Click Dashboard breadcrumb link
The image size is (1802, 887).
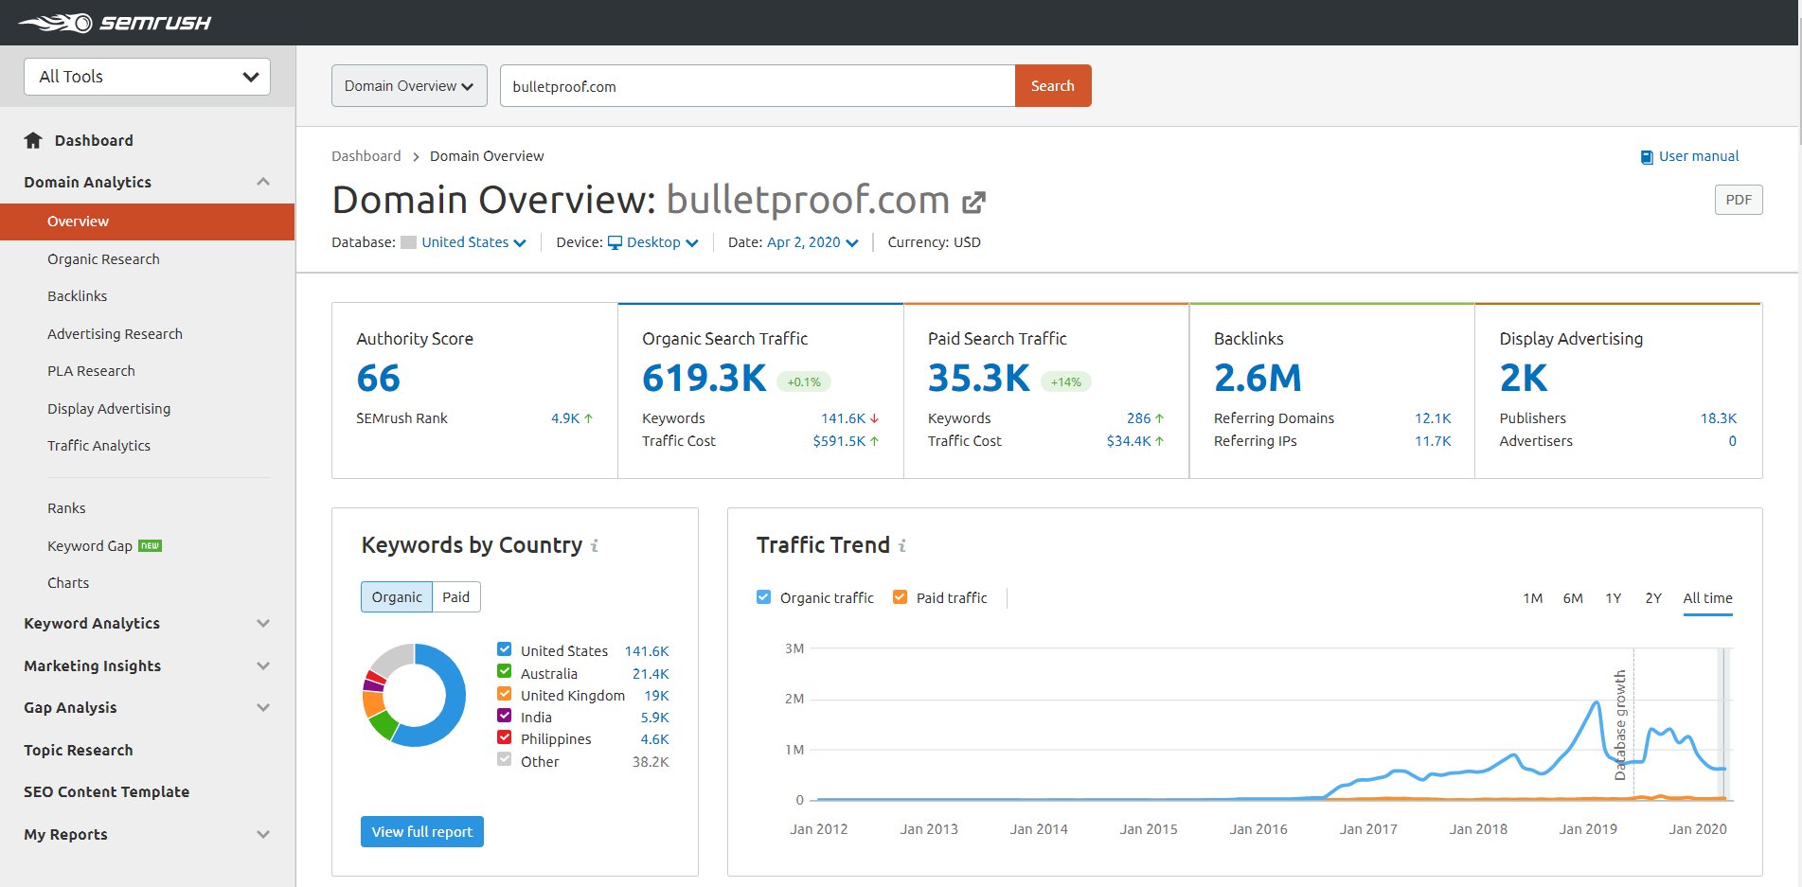click(366, 156)
